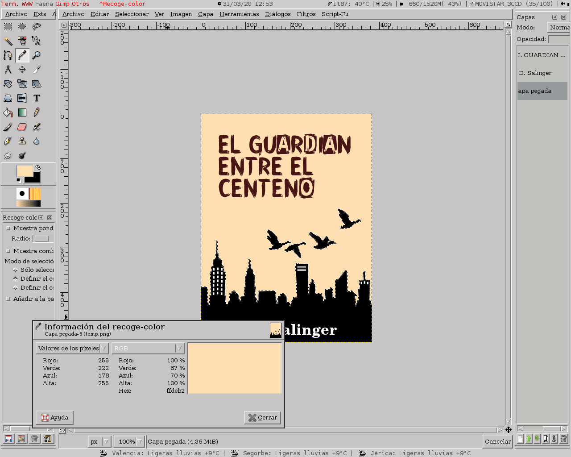Select the Move tool
This screenshot has height=457, width=571.
pyautogui.click(x=22, y=70)
